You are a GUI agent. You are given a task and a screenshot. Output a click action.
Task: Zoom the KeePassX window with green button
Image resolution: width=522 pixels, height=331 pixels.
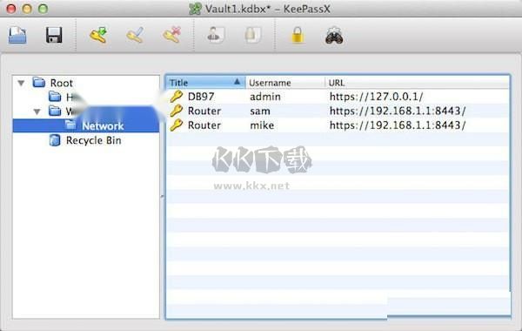[x=43, y=9]
